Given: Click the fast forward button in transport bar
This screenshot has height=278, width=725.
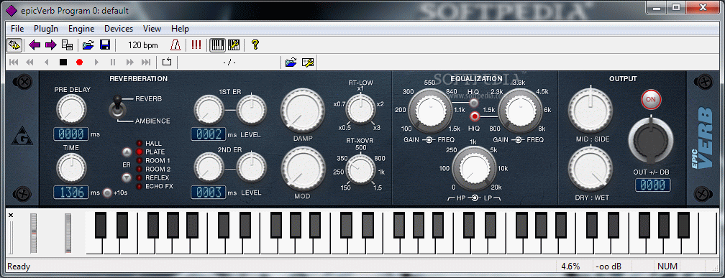Looking at the screenshot, I should pos(130,62).
